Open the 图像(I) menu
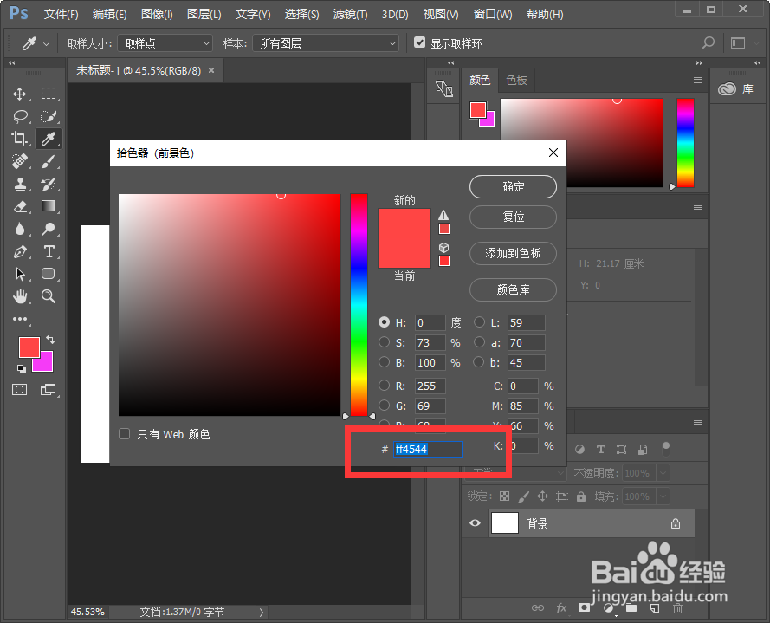This screenshot has height=623, width=770. click(x=157, y=14)
